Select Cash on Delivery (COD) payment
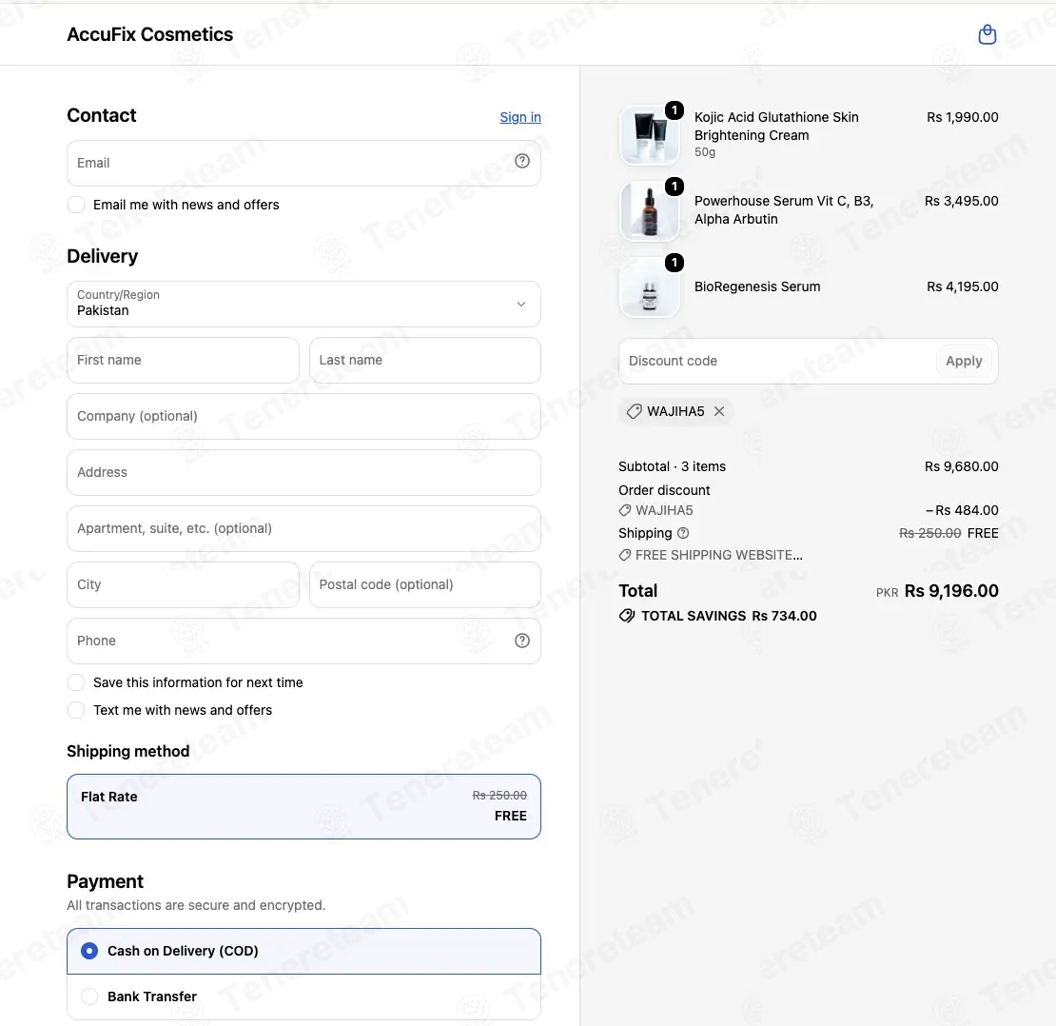Viewport: 1056px width, 1026px height. [x=303, y=951]
